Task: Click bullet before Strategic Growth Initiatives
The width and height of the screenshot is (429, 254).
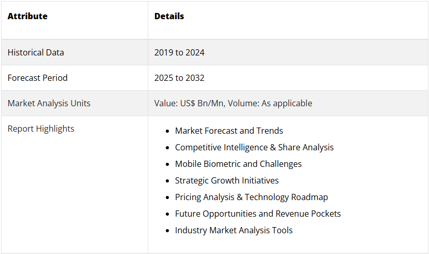Action: (x=167, y=181)
